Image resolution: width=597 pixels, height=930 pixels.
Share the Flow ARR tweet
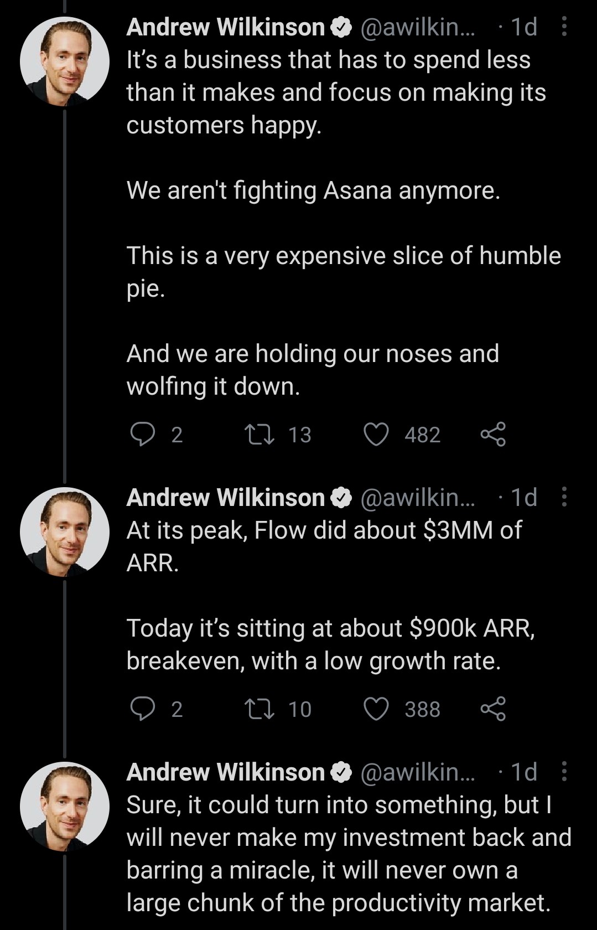493,709
